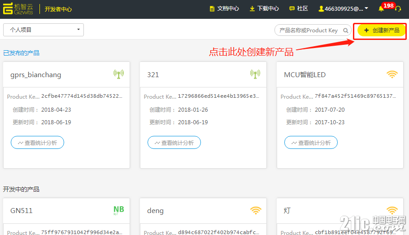The width and height of the screenshot is (409, 235).
Task: Select creation date 2018-04-23
Action: click(x=56, y=110)
